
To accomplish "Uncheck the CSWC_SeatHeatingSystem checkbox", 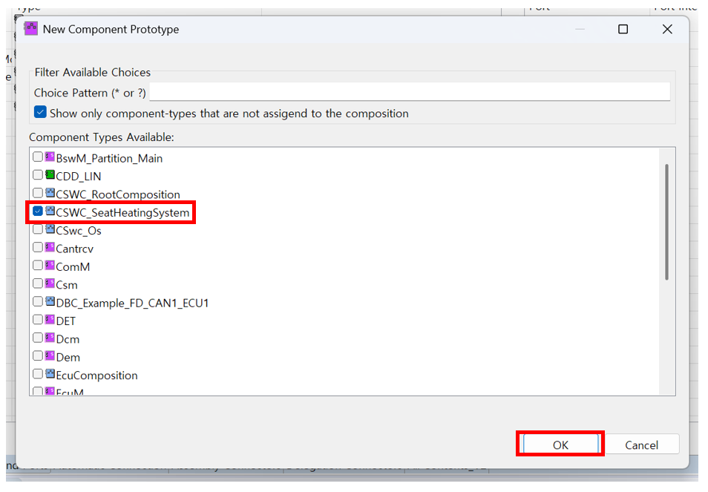I will pos(38,212).
